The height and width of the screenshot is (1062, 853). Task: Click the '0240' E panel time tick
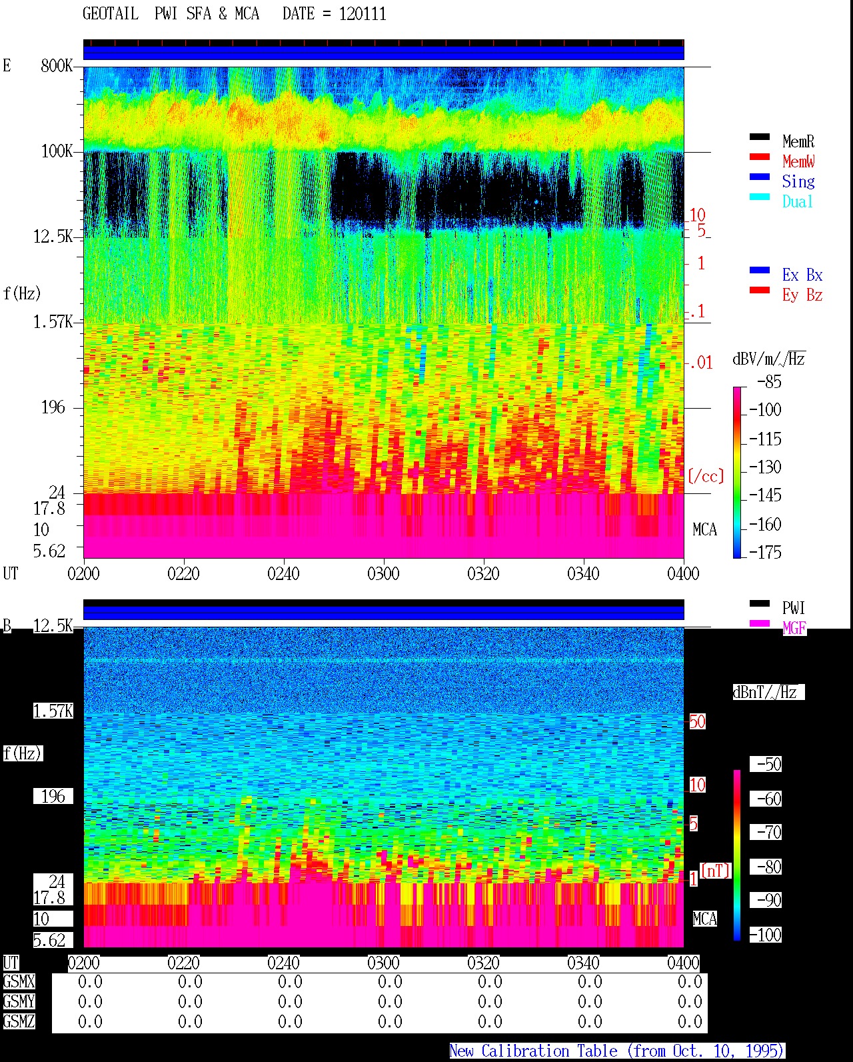[283, 573]
